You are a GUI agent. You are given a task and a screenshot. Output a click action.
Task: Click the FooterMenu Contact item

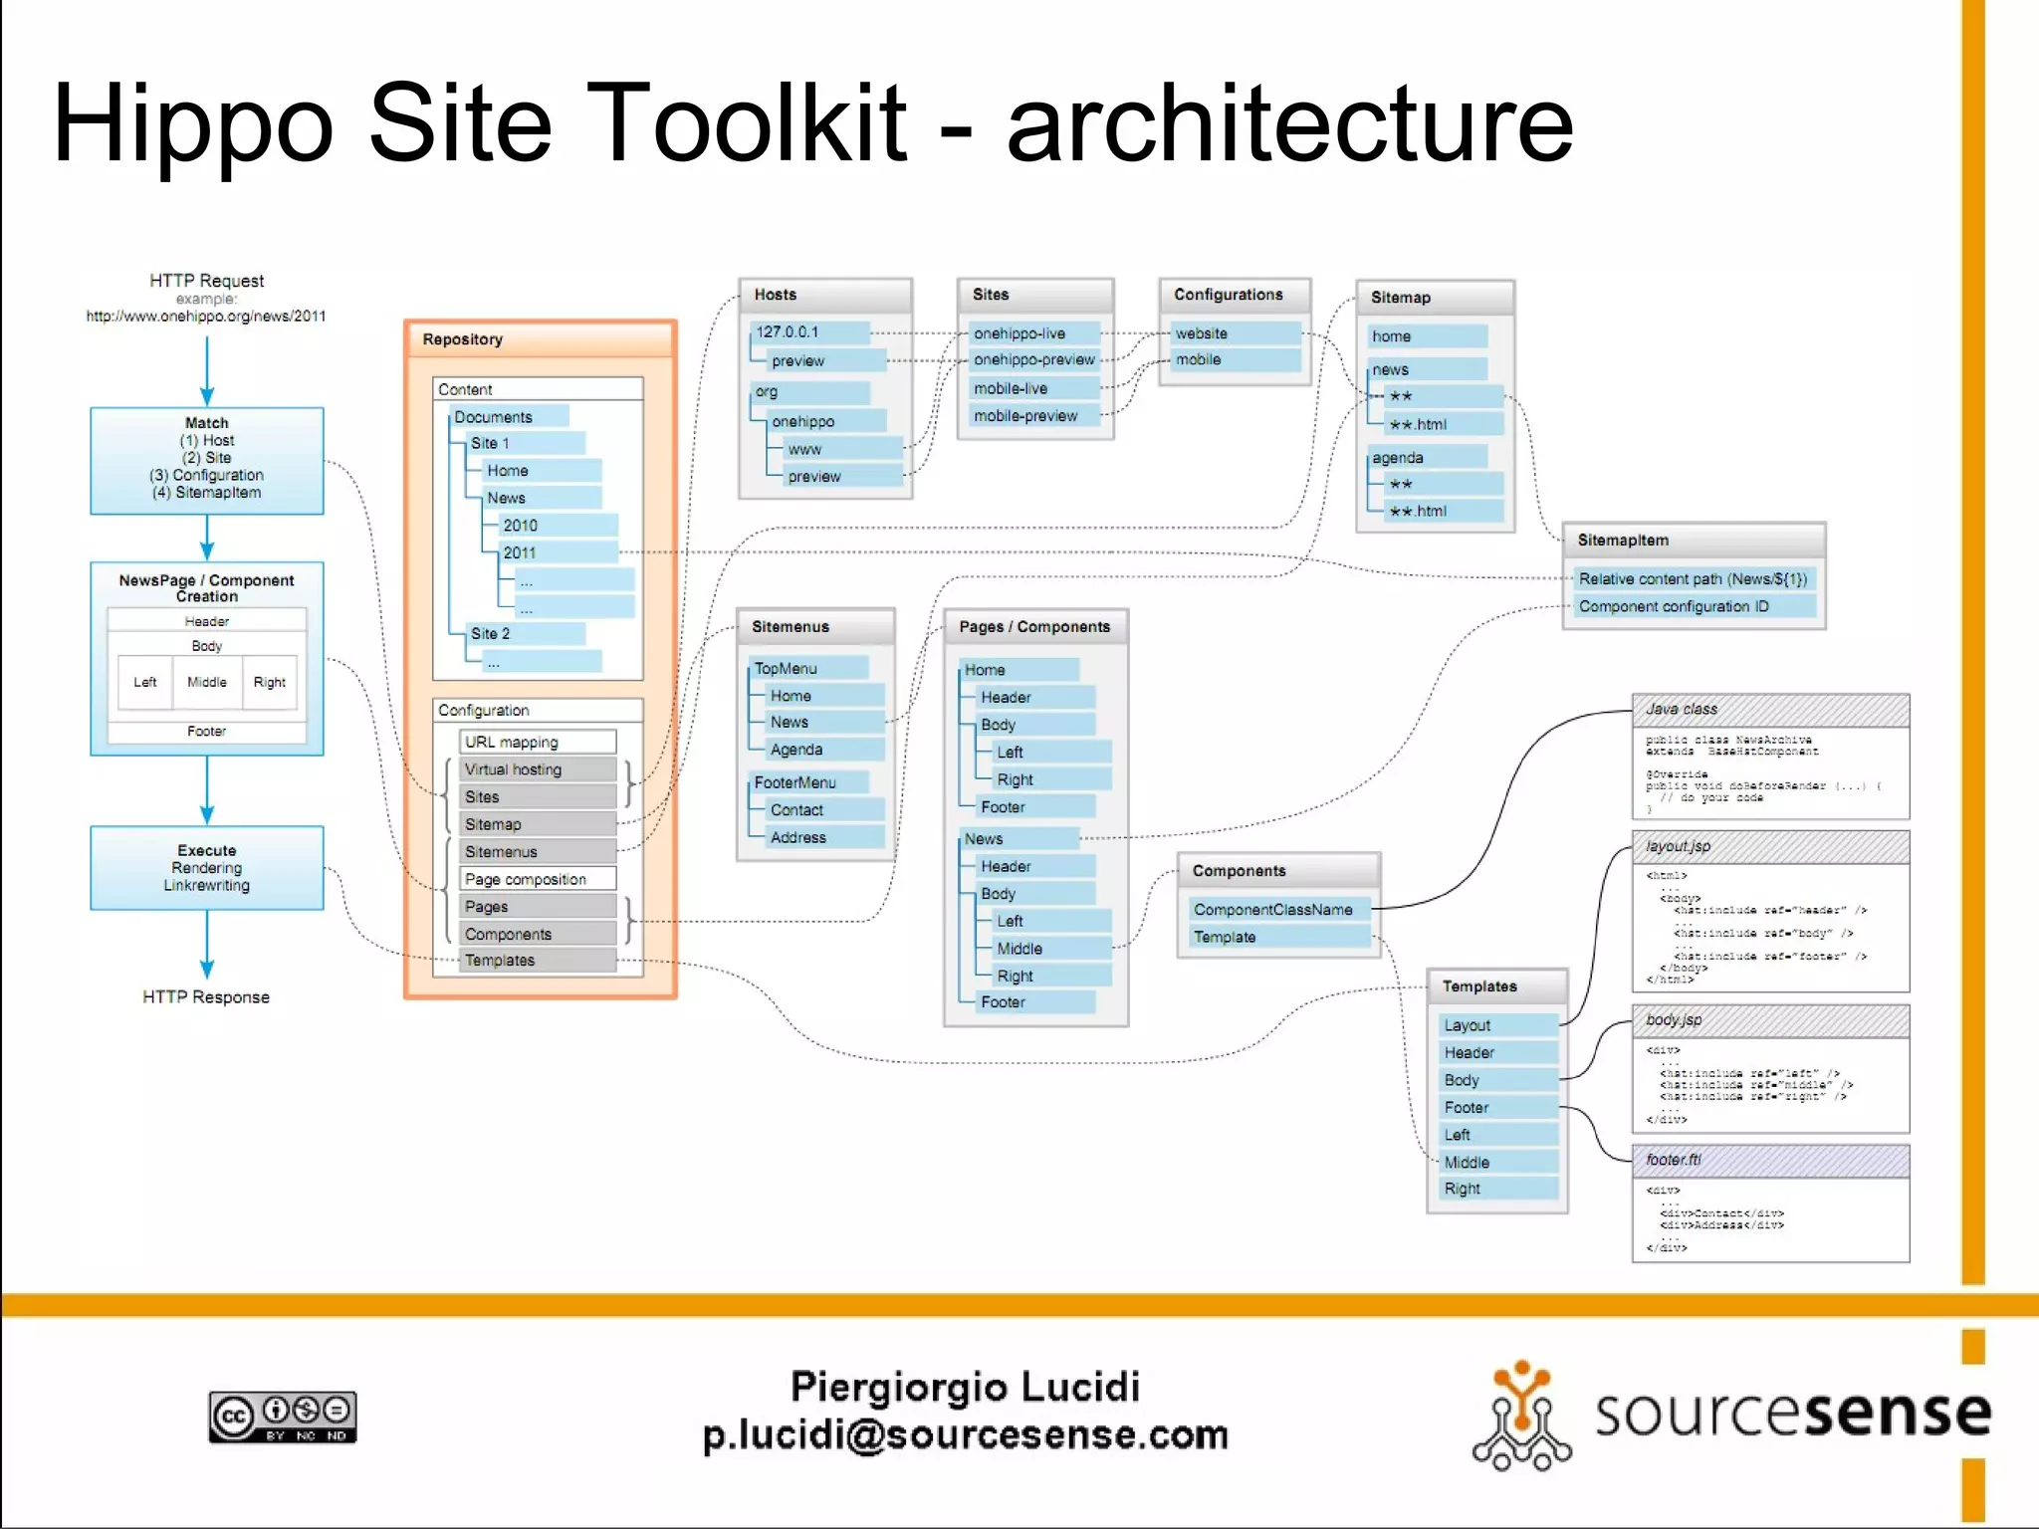click(x=824, y=810)
